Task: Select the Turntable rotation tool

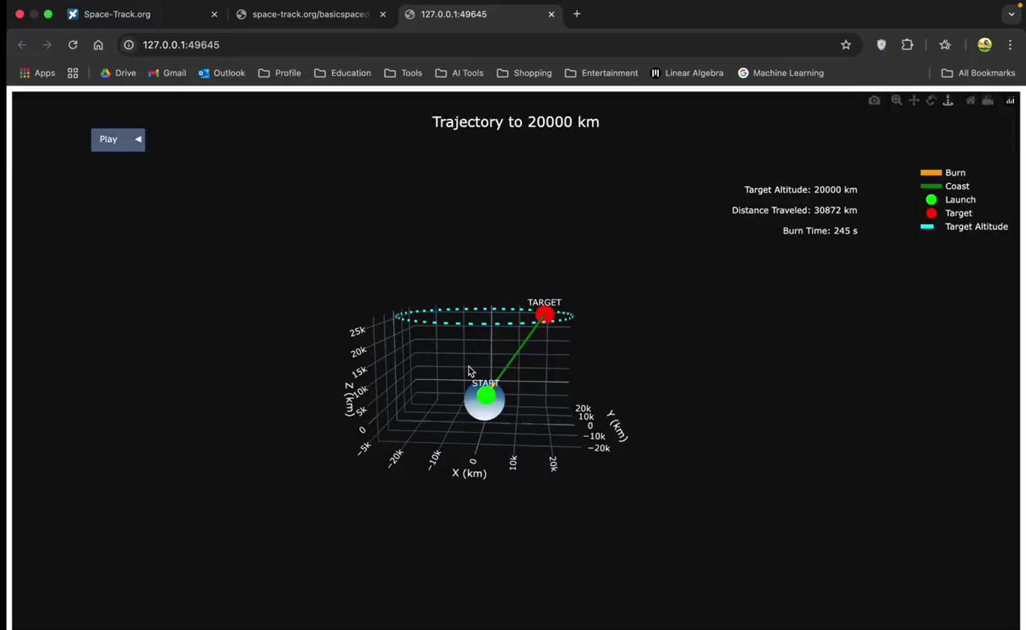Action: click(948, 101)
